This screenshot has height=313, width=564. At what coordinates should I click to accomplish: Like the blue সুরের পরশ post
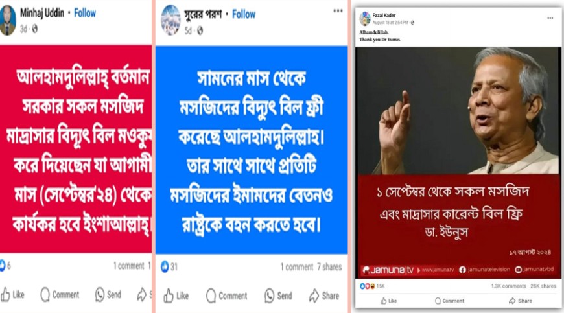[176, 296]
